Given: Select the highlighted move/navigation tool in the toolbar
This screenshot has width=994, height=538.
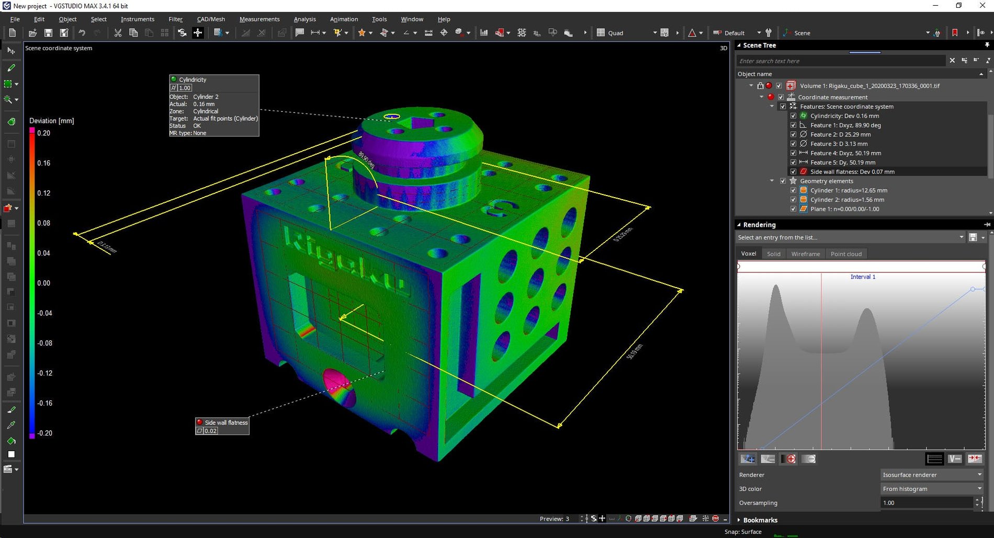Looking at the screenshot, I should click(x=198, y=32).
